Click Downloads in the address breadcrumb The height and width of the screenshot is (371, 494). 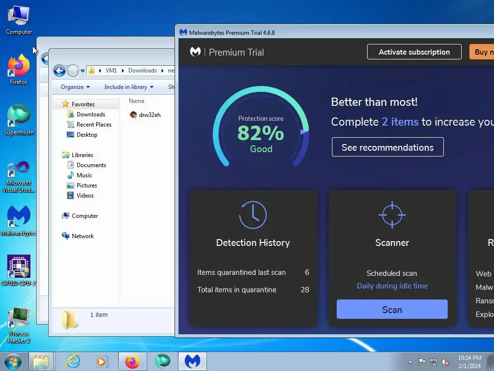(142, 71)
